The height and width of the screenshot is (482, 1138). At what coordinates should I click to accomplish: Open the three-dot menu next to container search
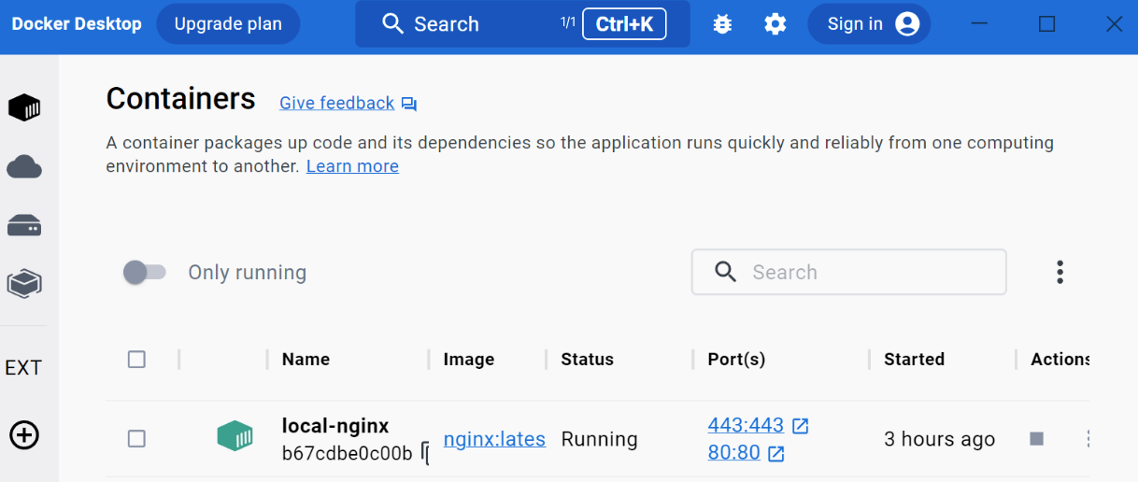click(x=1060, y=272)
